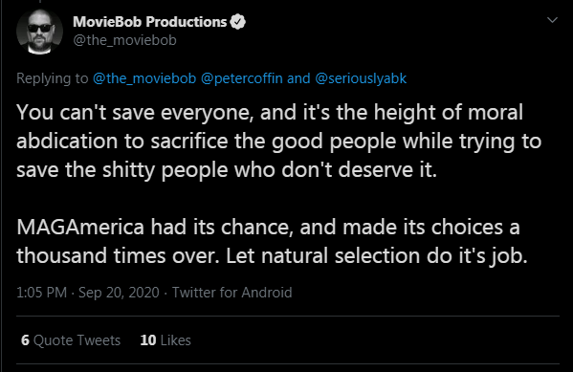Viewport: 573px width, 372px height.
Task: View the 6 Quote Tweets list
Action: 71,340
